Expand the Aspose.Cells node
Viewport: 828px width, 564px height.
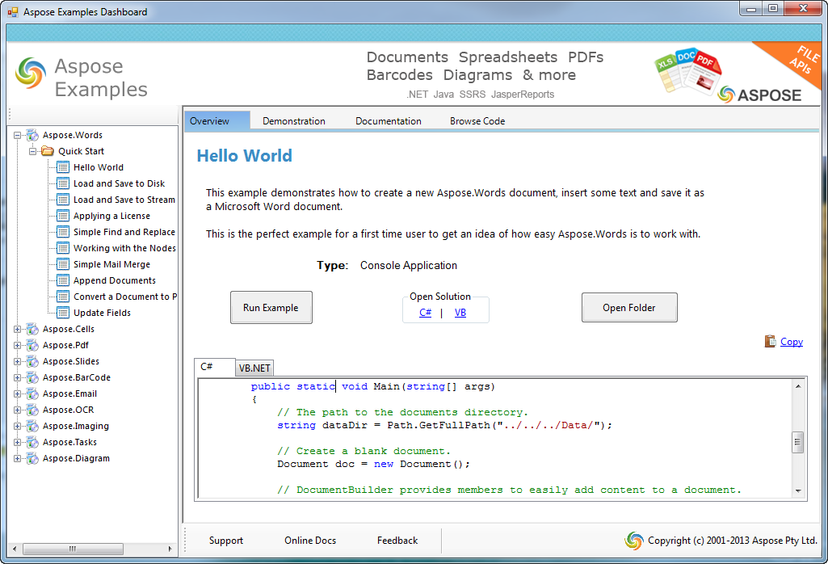[x=18, y=329]
